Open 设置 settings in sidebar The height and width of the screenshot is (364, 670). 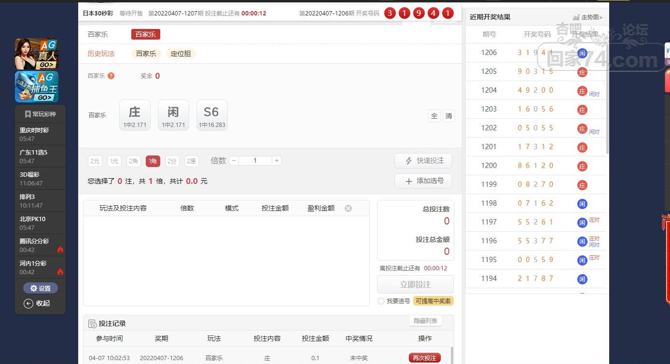pyautogui.click(x=41, y=288)
